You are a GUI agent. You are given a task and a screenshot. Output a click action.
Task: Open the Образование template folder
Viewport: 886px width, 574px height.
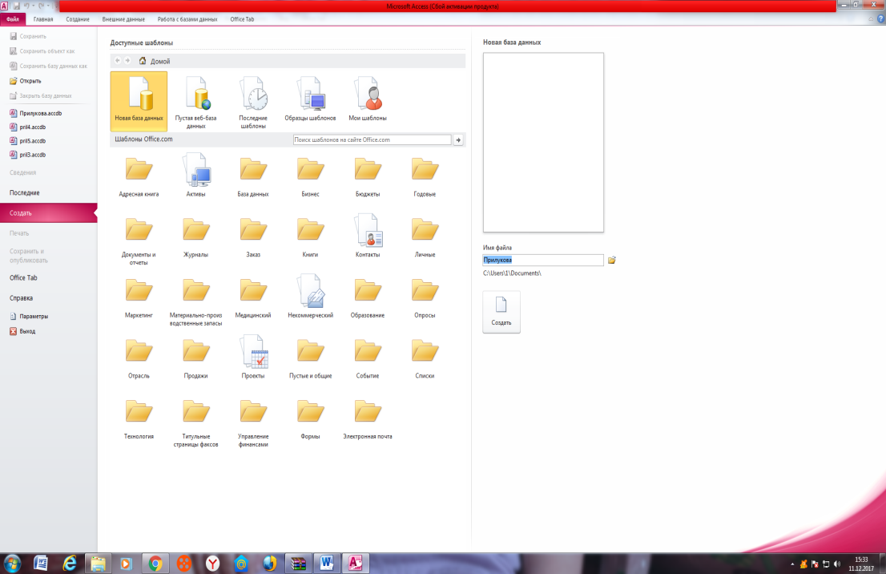pos(367,298)
